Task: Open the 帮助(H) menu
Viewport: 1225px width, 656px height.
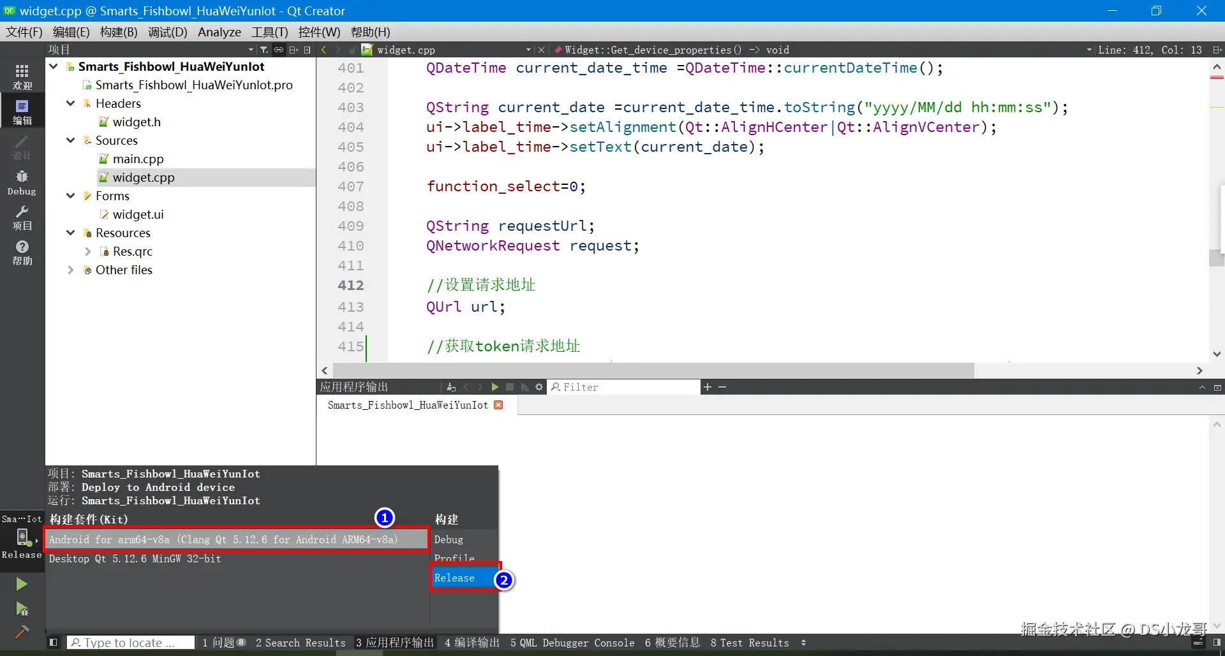Action: [x=370, y=32]
